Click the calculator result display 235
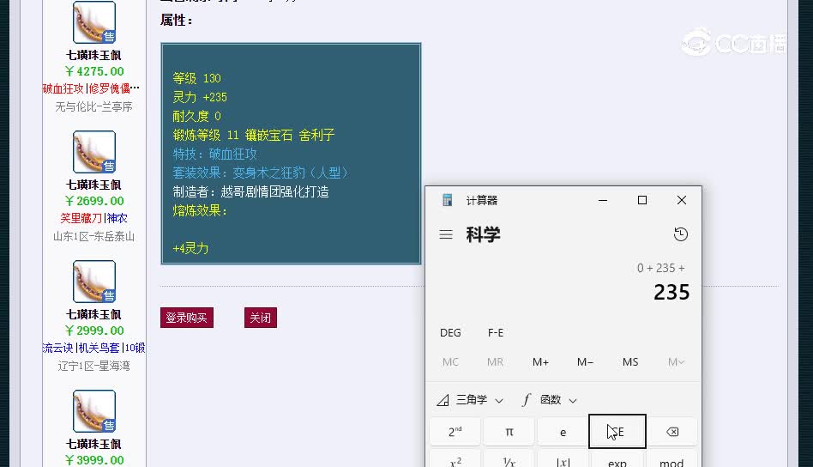The image size is (813, 467). (671, 292)
